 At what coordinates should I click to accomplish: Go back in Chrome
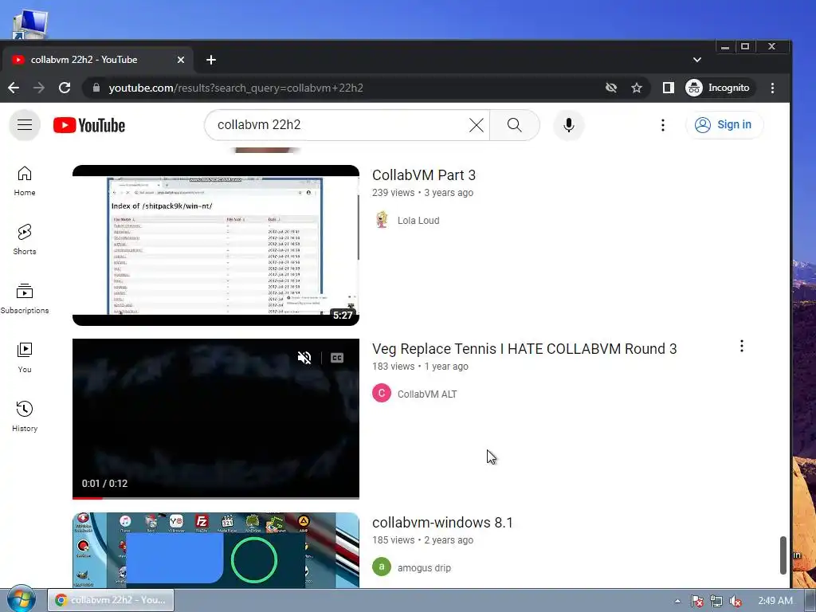coord(14,88)
